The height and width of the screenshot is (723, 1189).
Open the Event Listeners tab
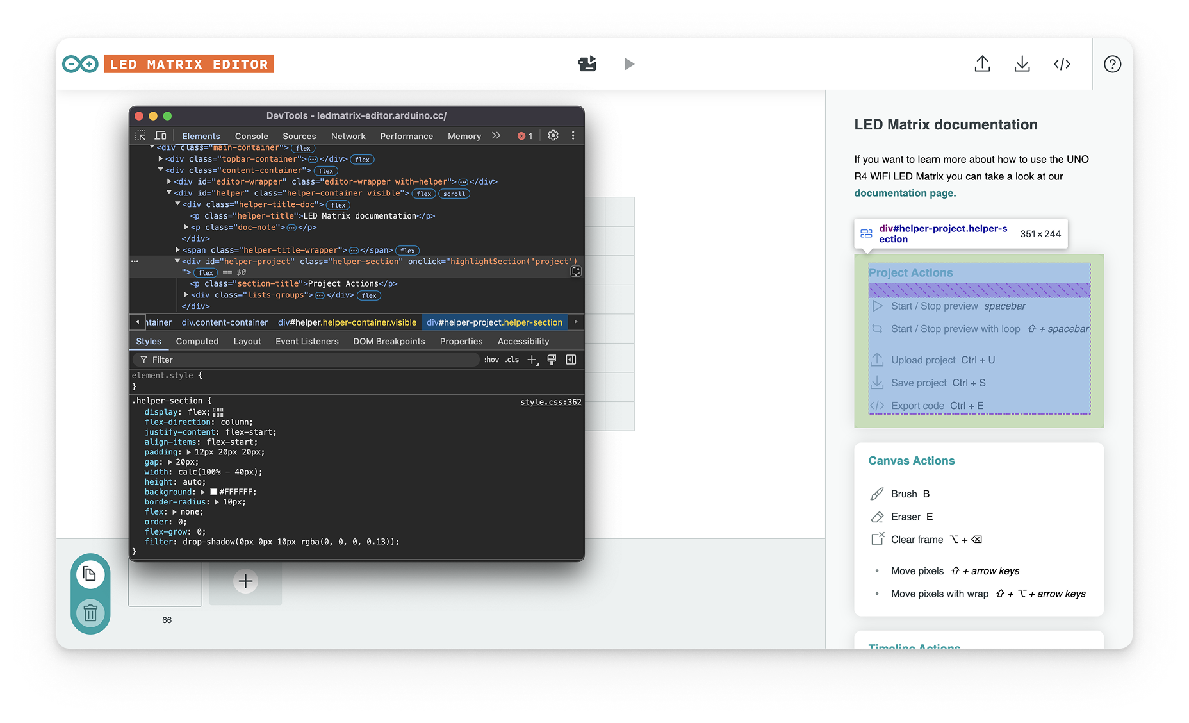click(307, 342)
